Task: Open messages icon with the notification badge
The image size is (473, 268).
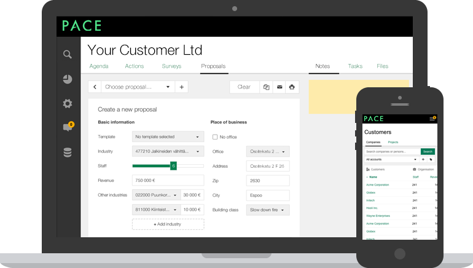Action: click(68, 127)
